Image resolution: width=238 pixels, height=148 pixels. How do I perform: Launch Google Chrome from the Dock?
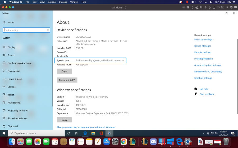(x=124, y=142)
